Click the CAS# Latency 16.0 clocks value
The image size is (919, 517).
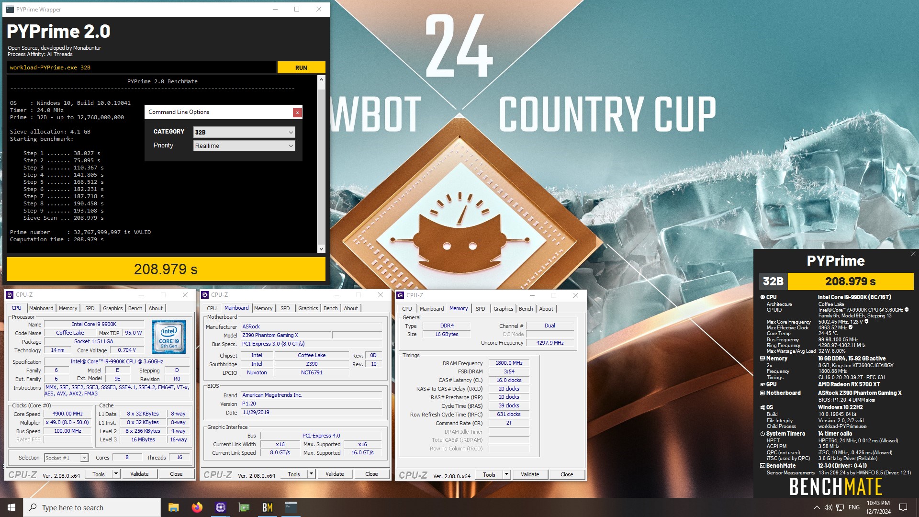(x=509, y=380)
